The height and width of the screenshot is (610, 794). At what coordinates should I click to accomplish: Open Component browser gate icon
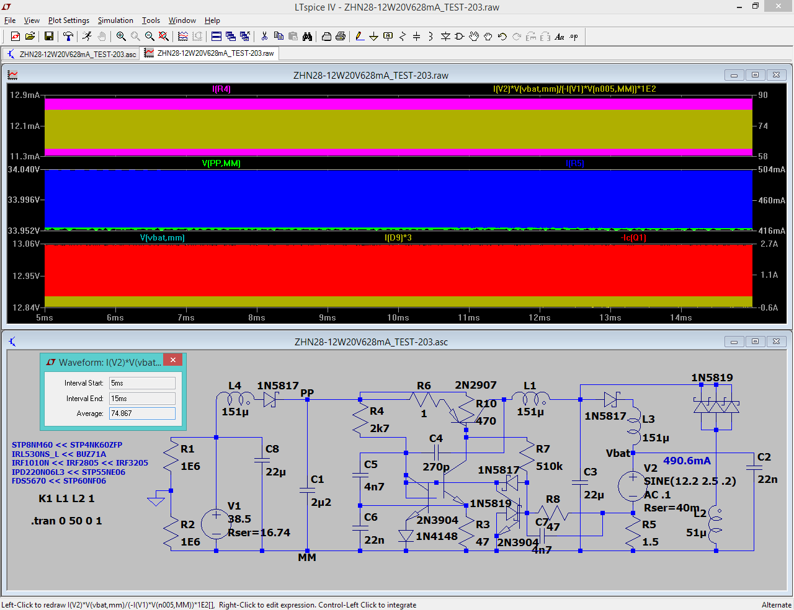pos(460,37)
